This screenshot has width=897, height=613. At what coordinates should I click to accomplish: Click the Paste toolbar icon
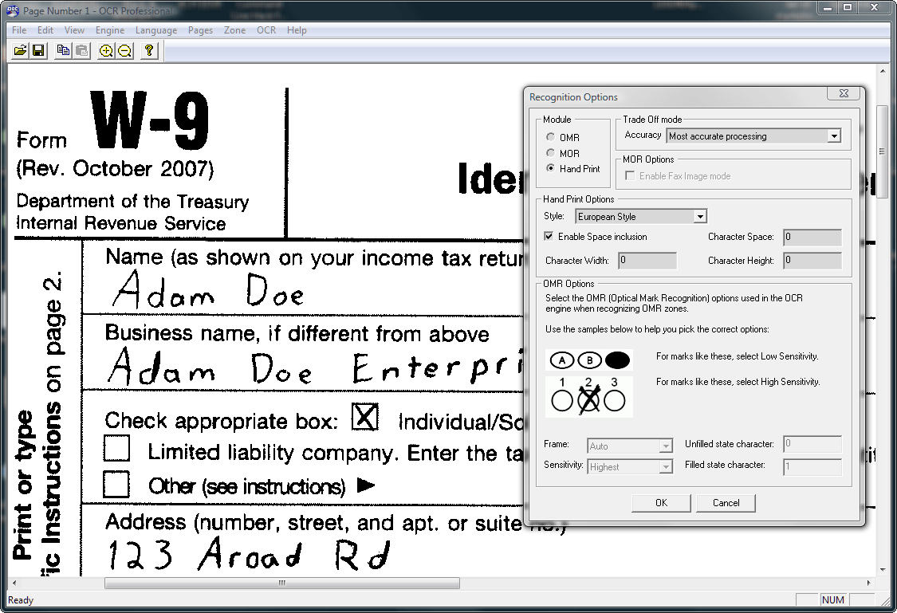[82, 51]
